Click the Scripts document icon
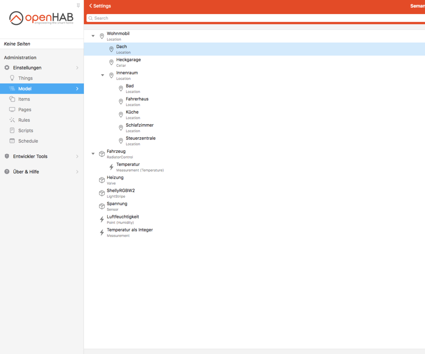This screenshot has height=354, width=425. tap(12, 130)
